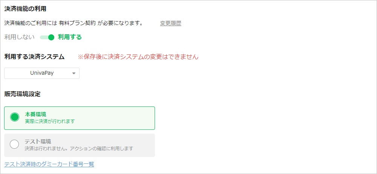Click the 決済機能の利用 heading
This screenshot has height=174, width=377.
click(28, 9)
